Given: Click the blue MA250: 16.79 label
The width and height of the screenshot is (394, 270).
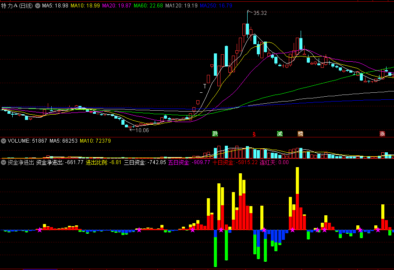Looking at the screenshot, I should click(216, 6).
